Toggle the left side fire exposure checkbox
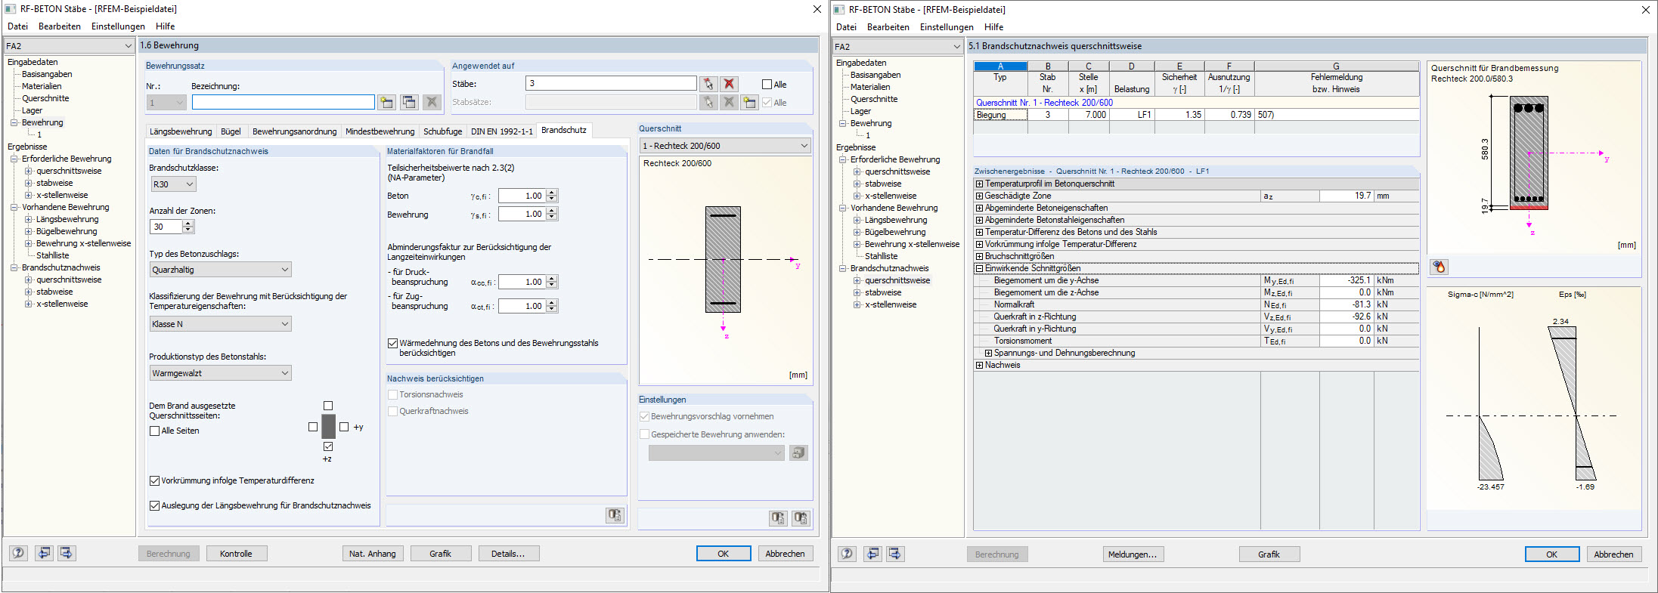The height and width of the screenshot is (593, 1658). coord(313,427)
